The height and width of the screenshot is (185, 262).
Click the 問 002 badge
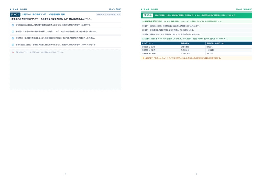coord(15,15)
